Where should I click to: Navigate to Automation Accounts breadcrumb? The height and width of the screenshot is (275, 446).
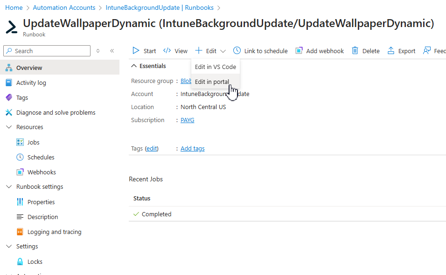64,7
